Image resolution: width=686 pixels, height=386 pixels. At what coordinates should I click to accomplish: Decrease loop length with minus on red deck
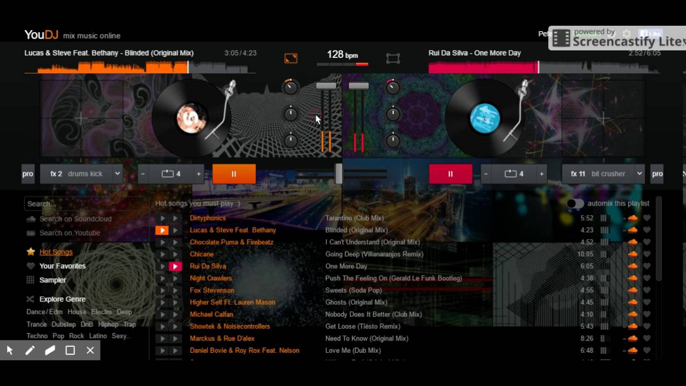[486, 174]
